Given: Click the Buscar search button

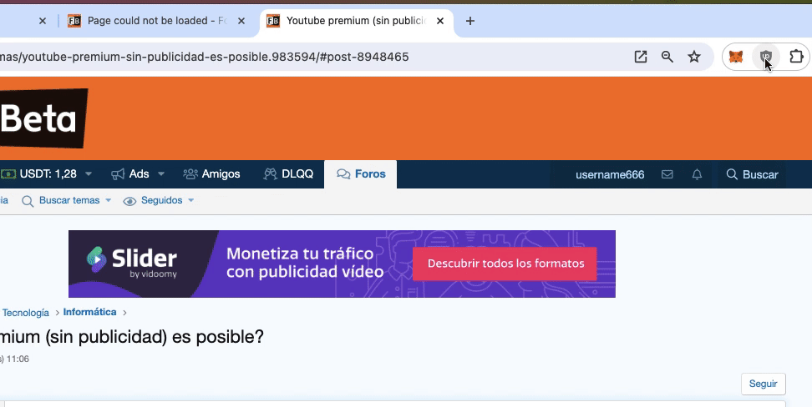Looking at the screenshot, I should click(752, 175).
